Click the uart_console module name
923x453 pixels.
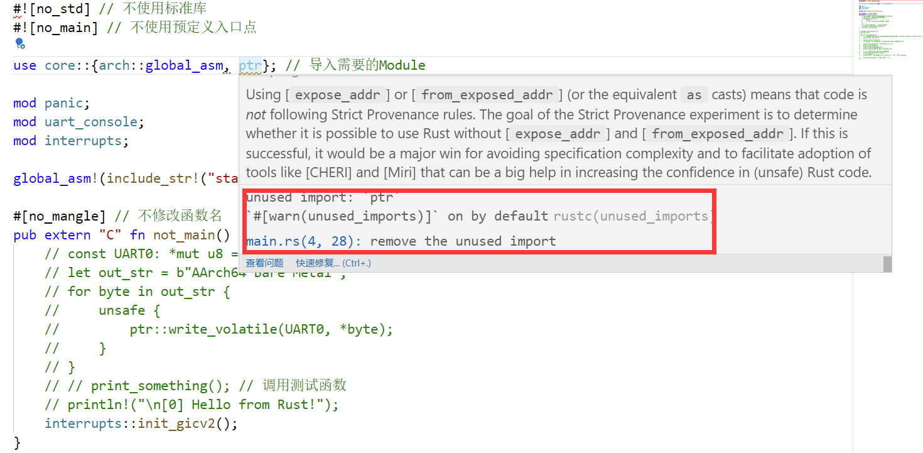coord(94,122)
